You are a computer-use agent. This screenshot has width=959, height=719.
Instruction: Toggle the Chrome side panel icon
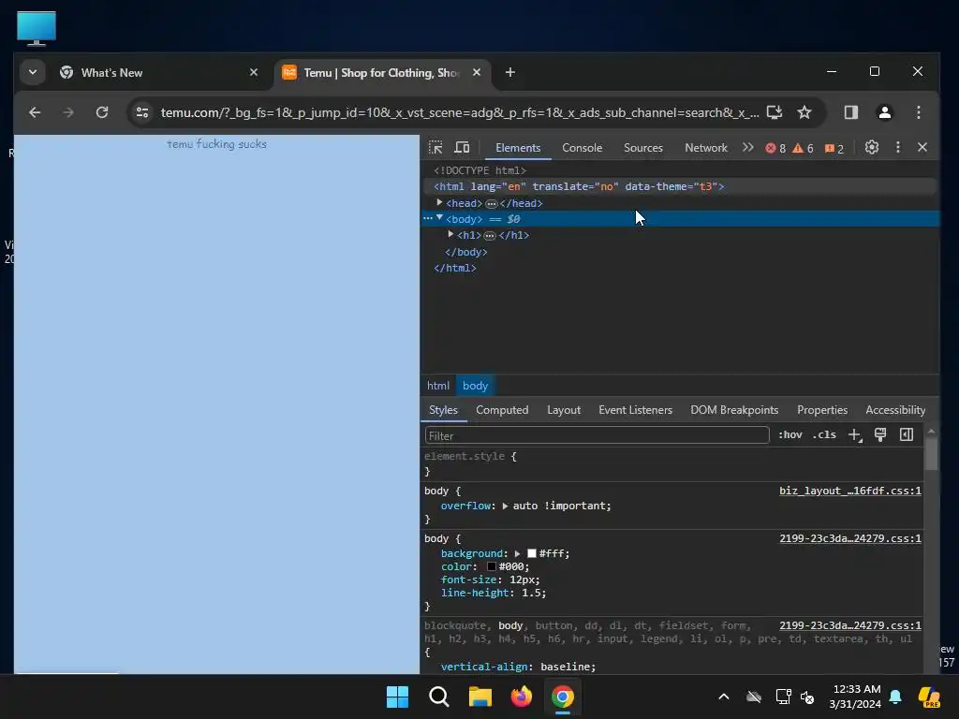[850, 112]
